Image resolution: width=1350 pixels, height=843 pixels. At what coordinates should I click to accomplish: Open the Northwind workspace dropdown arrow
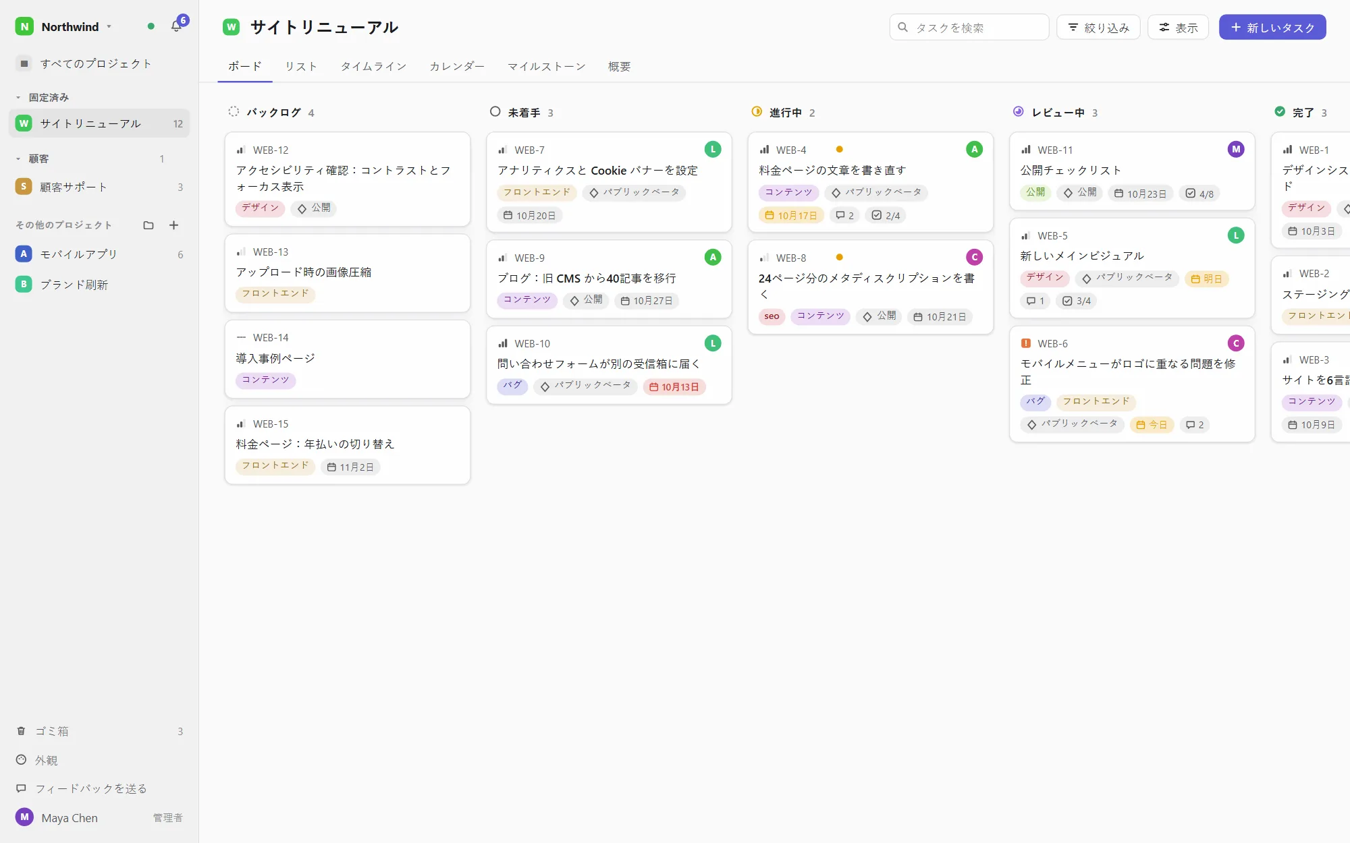[109, 27]
